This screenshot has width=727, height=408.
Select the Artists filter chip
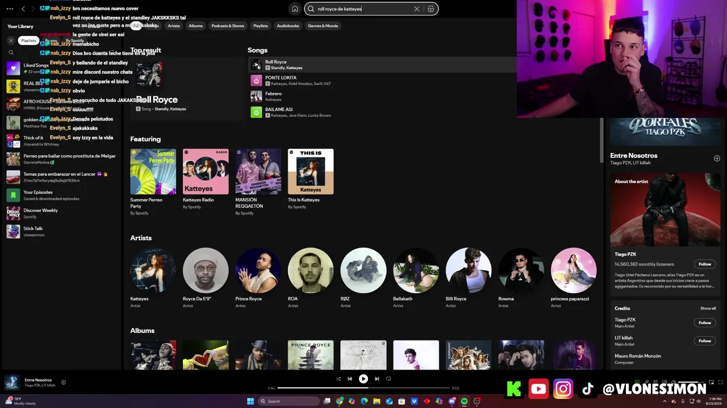coord(174,25)
